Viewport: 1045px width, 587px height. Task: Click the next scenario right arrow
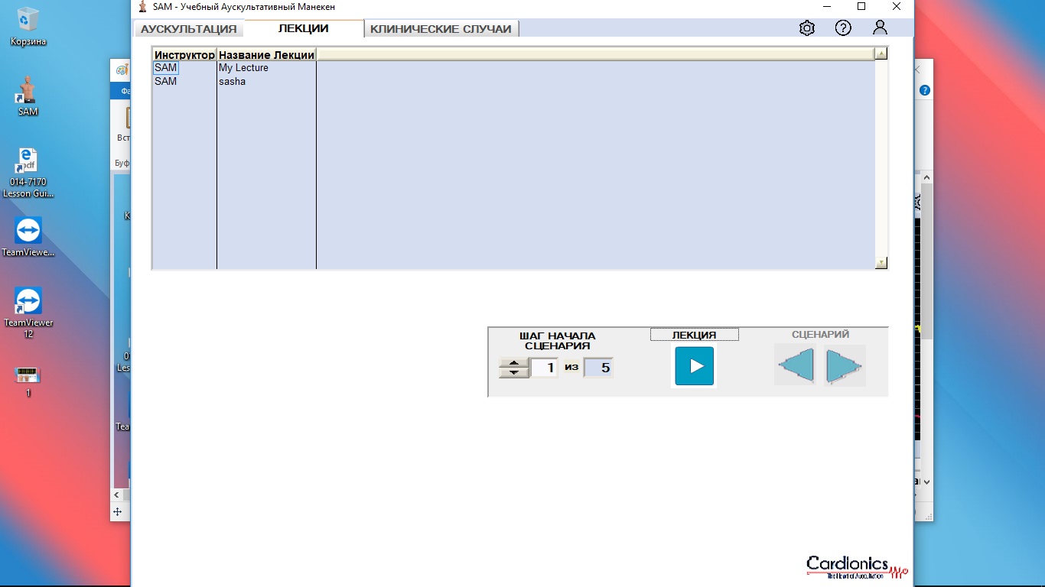pyautogui.click(x=845, y=365)
